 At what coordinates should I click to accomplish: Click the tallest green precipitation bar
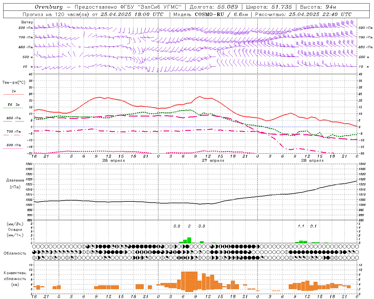(189, 240)
